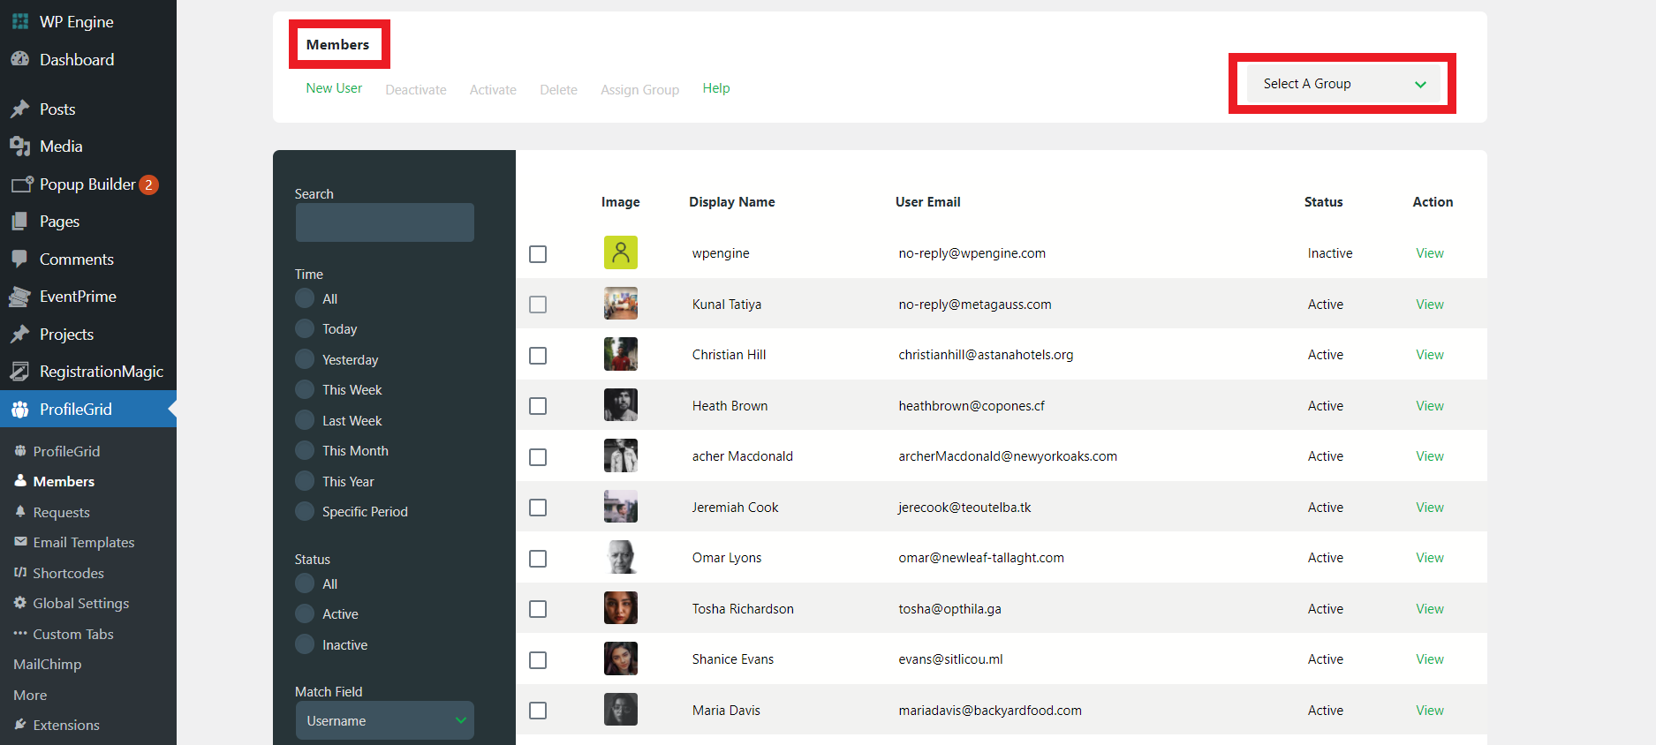
Task: Open Email Templates submenu item
Action: 83,542
